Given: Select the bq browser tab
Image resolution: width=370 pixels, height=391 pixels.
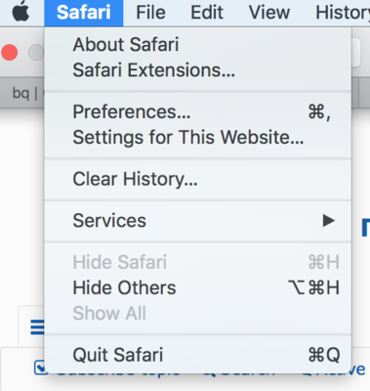Looking at the screenshot, I should point(21,93).
